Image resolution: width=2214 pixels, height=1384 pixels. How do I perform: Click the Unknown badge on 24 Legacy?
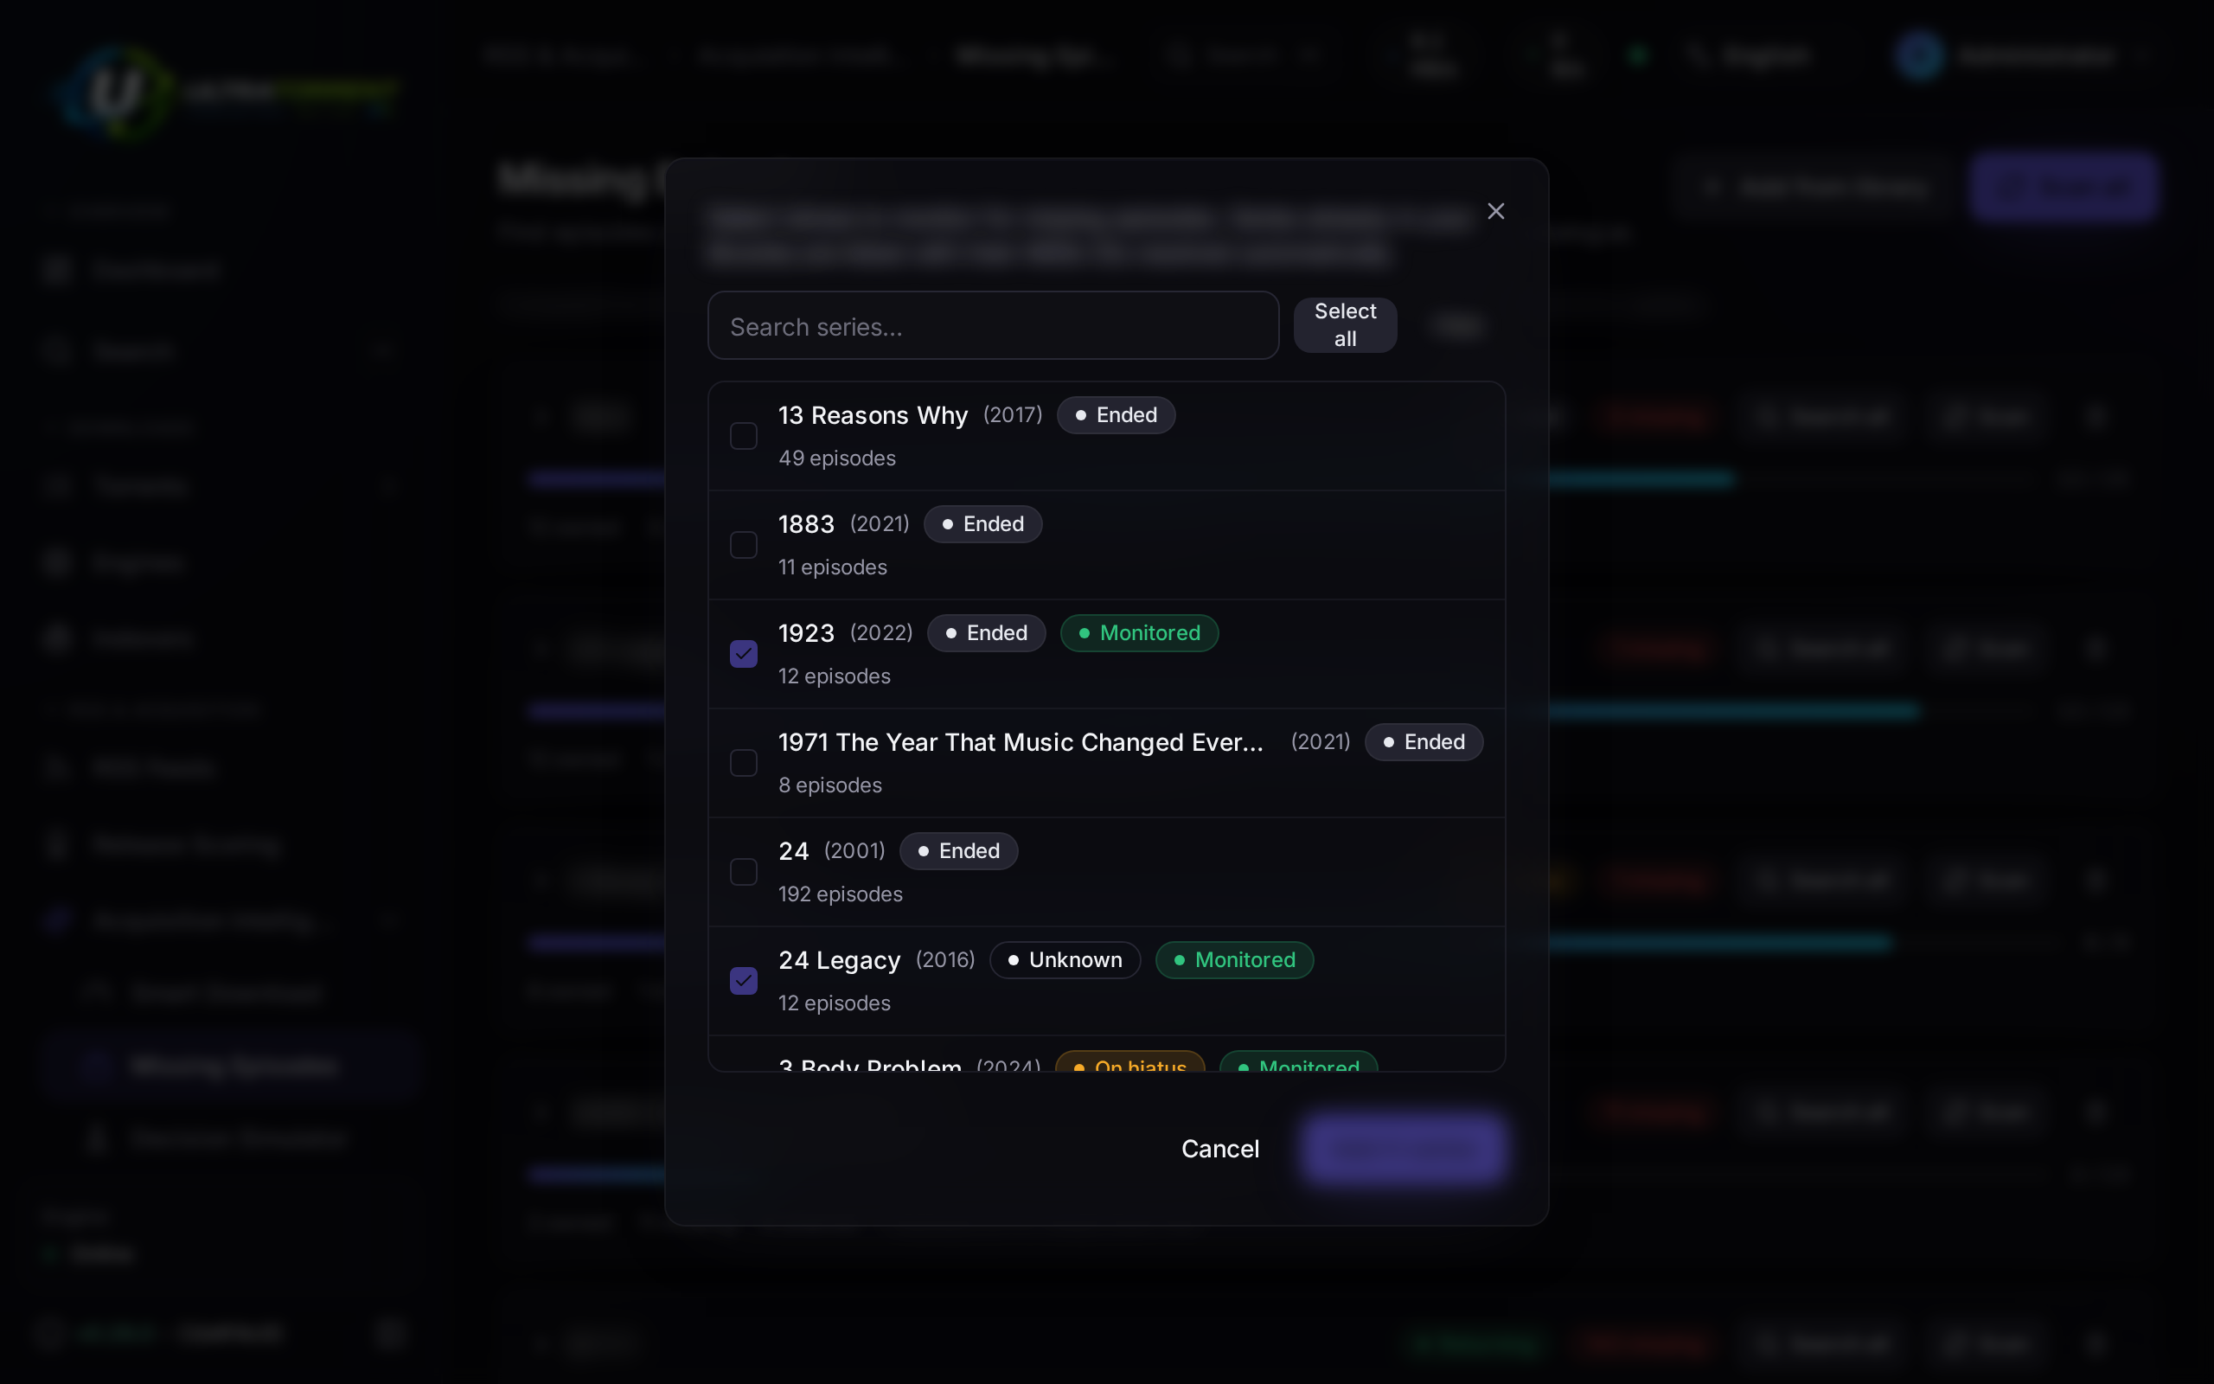click(1065, 960)
